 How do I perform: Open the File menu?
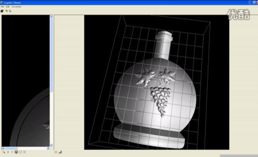click(x=2, y=7)
